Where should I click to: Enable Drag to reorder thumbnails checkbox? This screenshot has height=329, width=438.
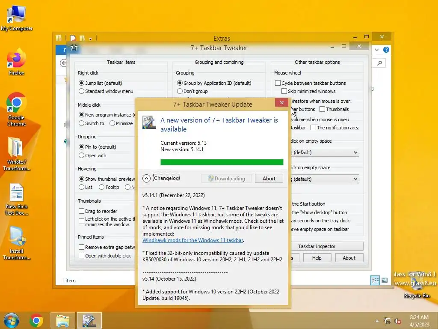[81, 211]
